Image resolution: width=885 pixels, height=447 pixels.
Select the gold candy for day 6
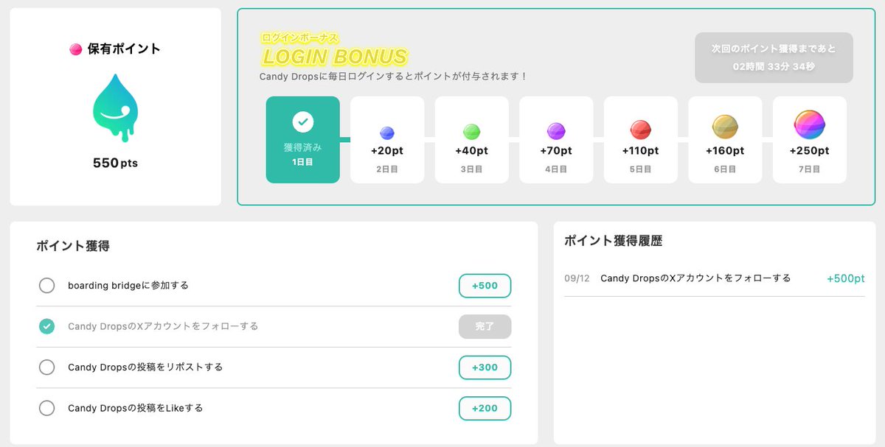pyautogui.click(x=725, y=128)
